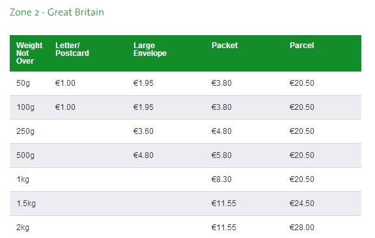Image resolution: width=375 pixels, height=238 pixels.
Task: Select the €1.95 large envelope price for 50g
Action: pyautogui.click(x=143, y=83)
